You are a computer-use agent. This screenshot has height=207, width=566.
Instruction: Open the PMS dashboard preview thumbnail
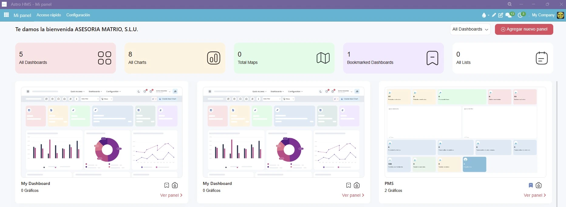click(x=465, y=132)
